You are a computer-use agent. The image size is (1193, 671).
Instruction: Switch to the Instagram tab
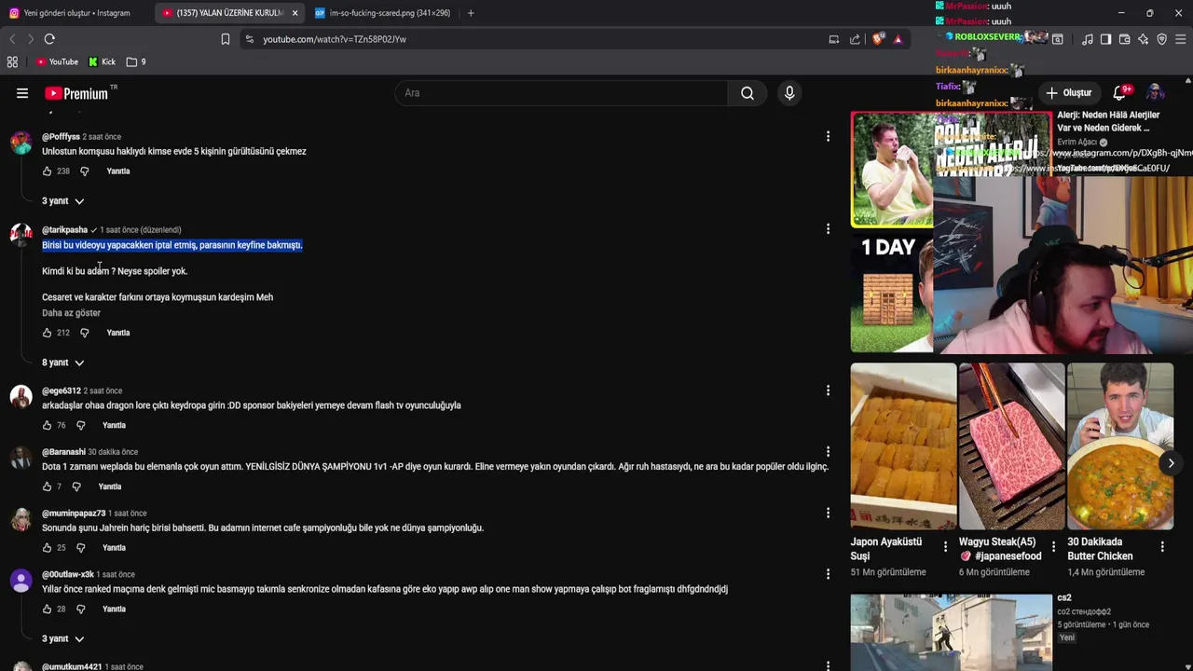(76, 13)
